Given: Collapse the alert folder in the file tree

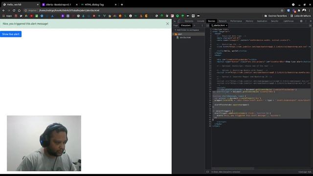Looking at the screenshot, I should (x=173, y=34).
